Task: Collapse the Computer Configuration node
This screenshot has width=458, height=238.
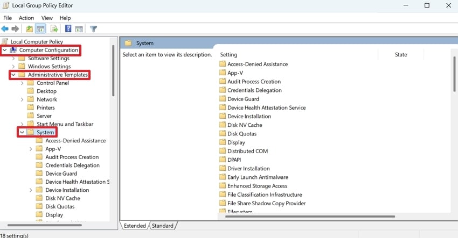Action: 5,50
